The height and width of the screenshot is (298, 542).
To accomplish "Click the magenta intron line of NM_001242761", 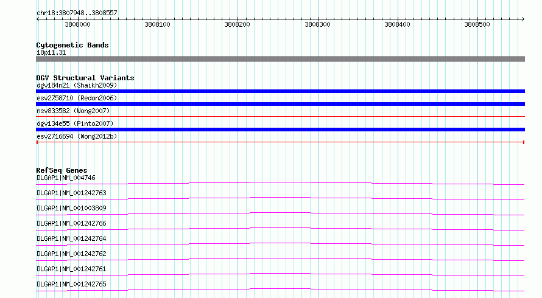I will tap(280, 274).
